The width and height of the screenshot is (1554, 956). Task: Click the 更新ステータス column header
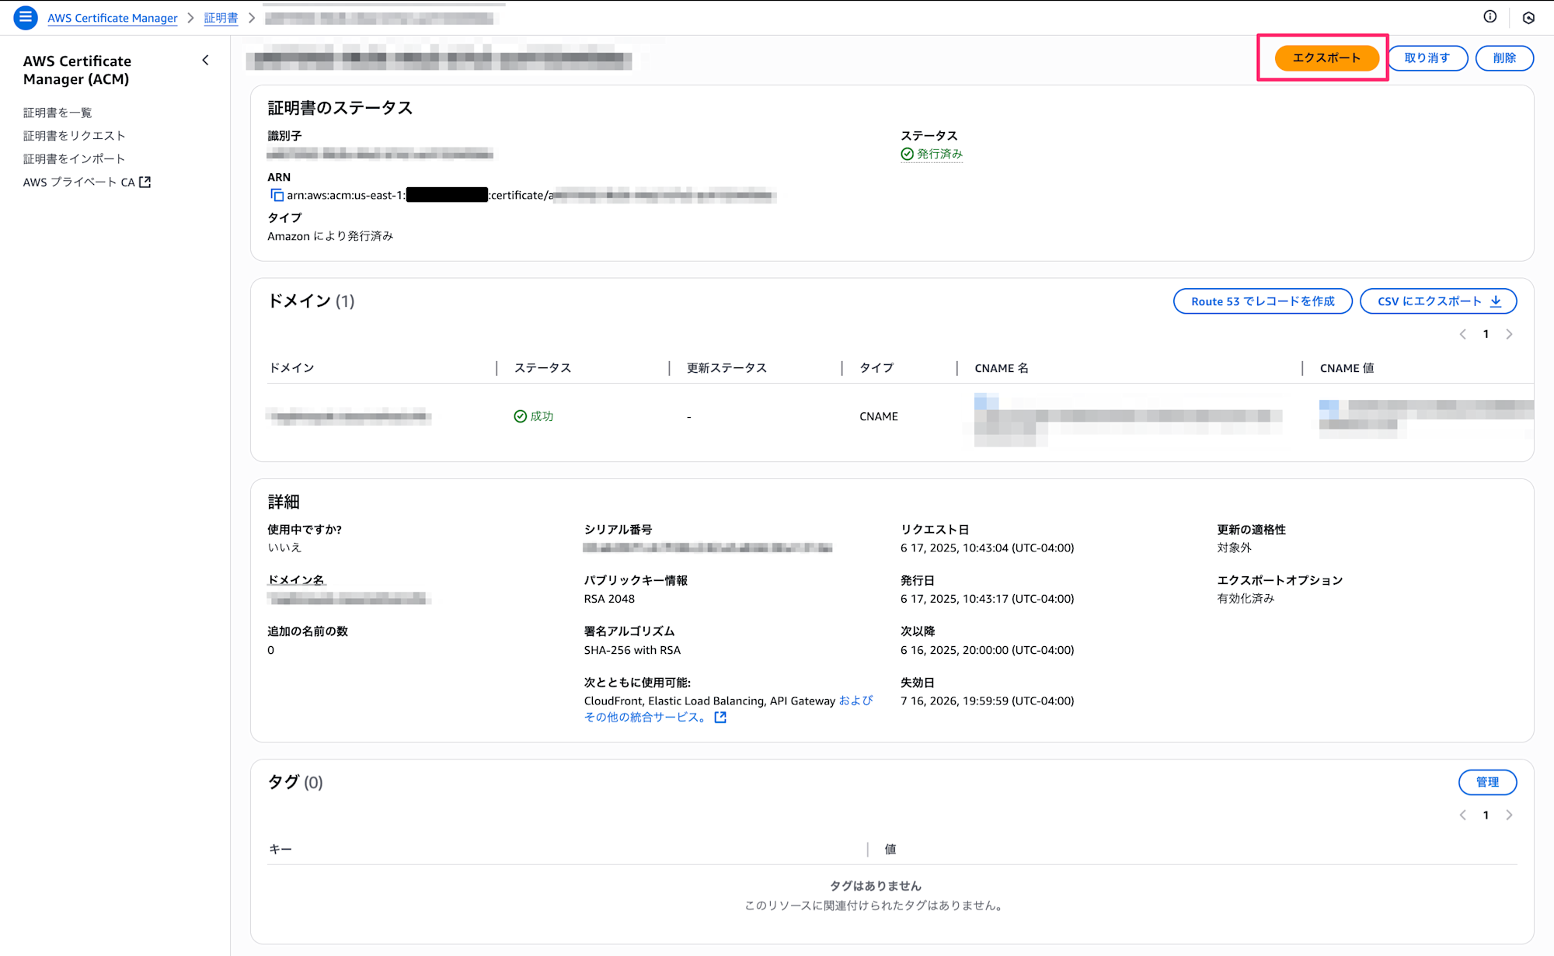coord(726,368)
